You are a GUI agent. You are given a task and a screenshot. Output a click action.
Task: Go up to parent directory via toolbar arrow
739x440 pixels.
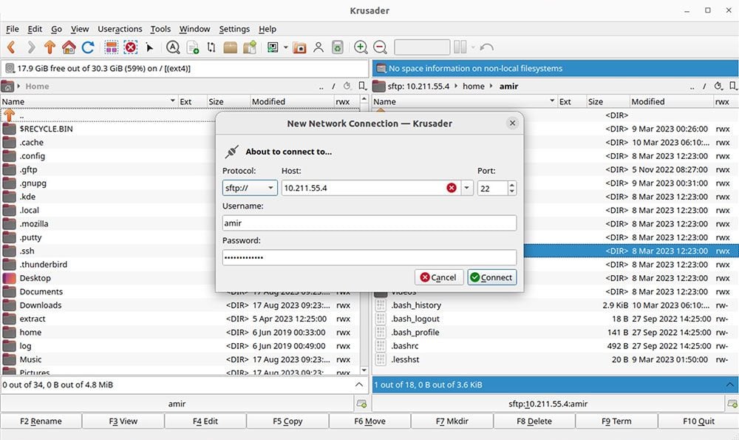coord(50,47)
